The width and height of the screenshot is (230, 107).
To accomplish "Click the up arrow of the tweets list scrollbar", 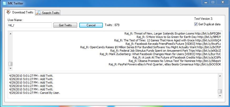I will tap(11, 34).
